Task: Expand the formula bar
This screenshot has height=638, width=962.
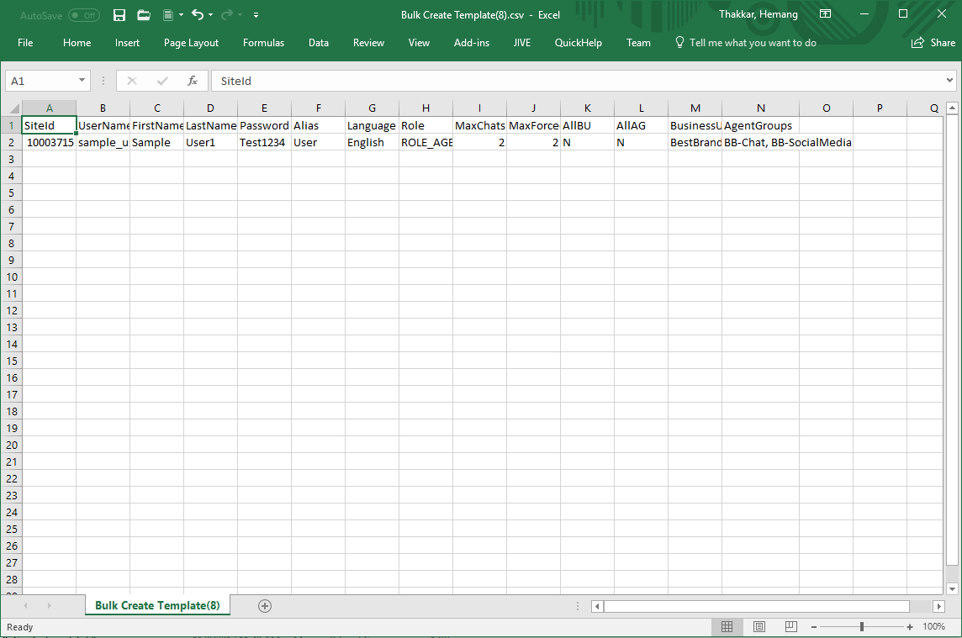Action: coord(949,81)
